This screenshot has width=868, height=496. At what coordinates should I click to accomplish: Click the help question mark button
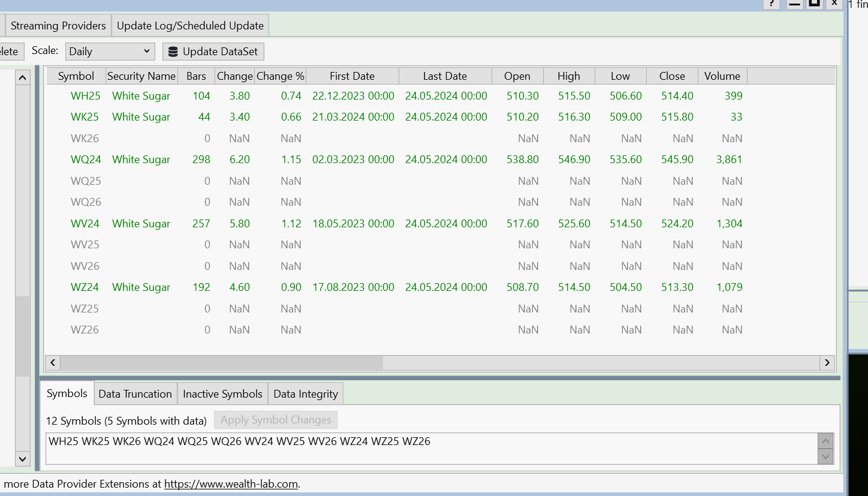point(771,4)
